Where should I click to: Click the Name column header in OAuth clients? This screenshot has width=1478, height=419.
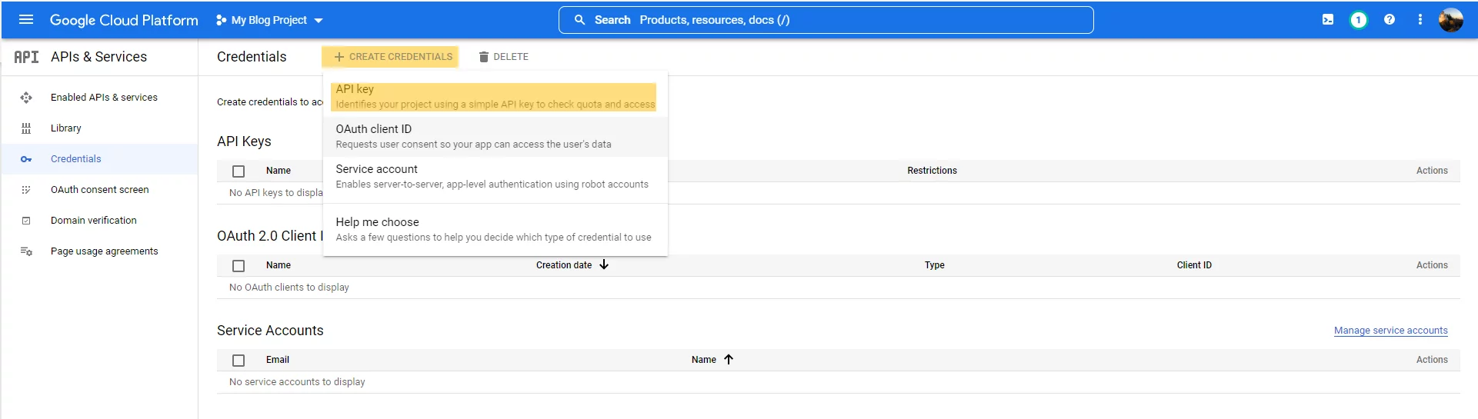[x=279, y=265]
